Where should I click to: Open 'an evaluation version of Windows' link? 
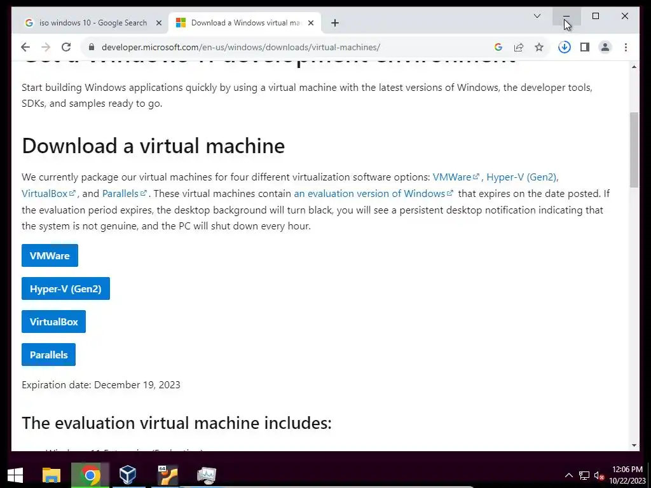(x=373, y=194)
